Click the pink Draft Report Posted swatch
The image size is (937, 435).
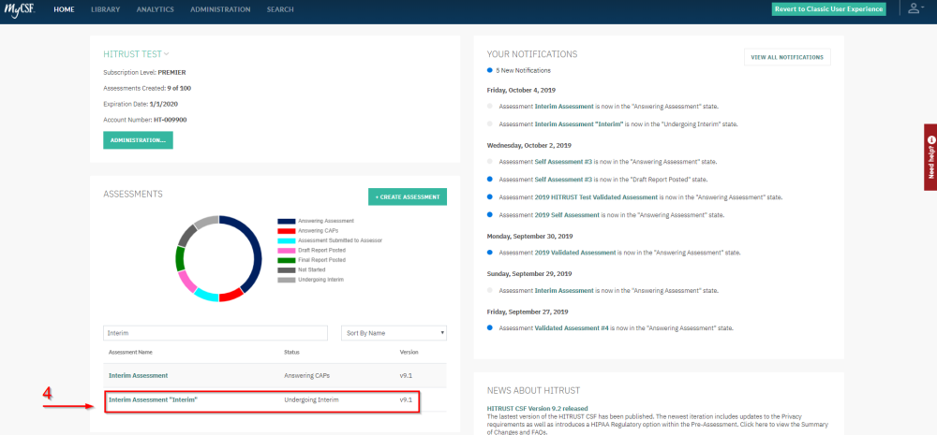coord(286,250)
